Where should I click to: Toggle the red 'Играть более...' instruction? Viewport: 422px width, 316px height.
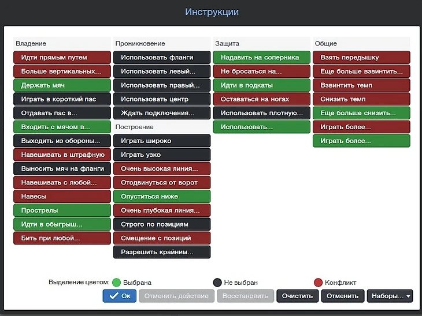click(361, 127)
